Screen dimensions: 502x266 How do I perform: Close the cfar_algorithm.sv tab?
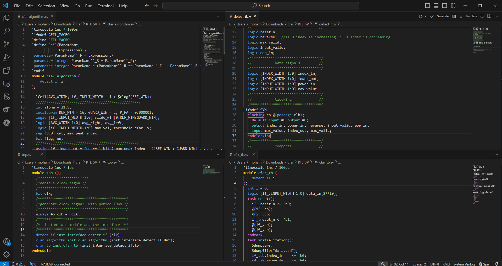click(52, 16)
